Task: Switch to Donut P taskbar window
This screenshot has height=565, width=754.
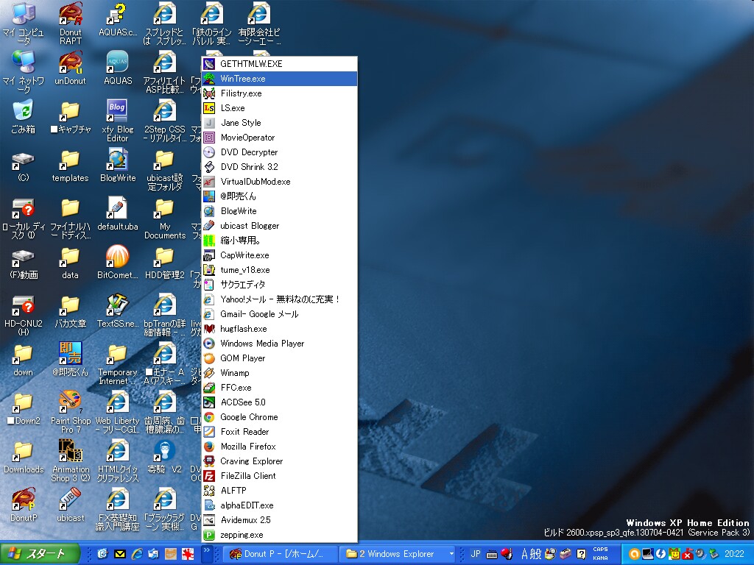Action: 279,554
